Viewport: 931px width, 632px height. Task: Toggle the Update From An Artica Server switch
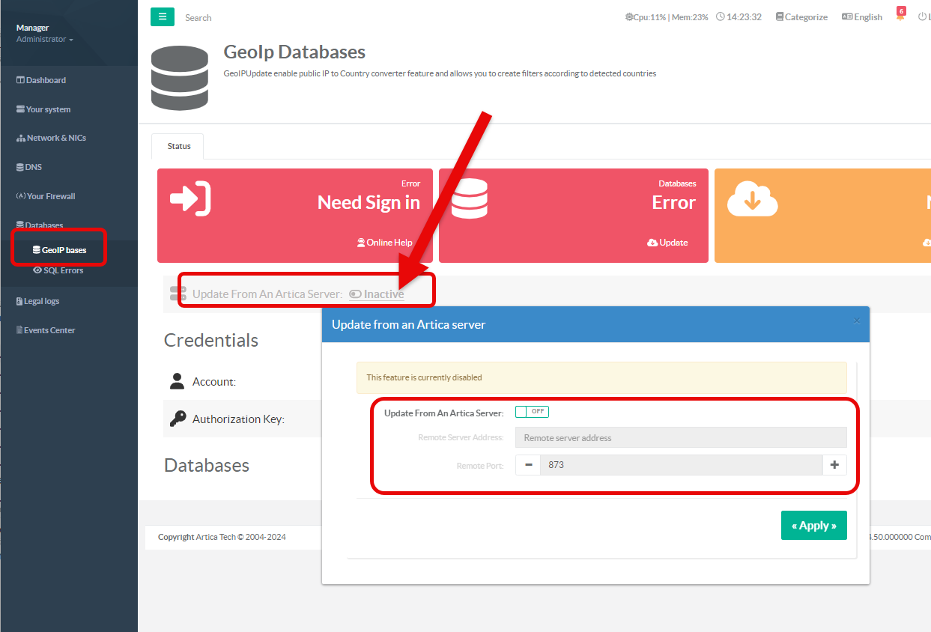(x=532, y=412)
